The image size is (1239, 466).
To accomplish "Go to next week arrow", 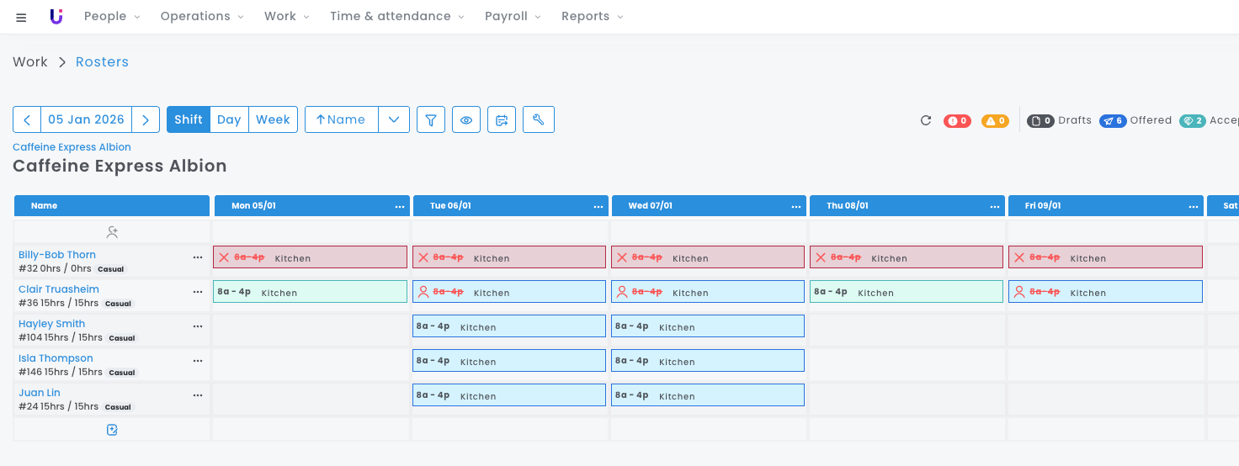I will (146, 119).
